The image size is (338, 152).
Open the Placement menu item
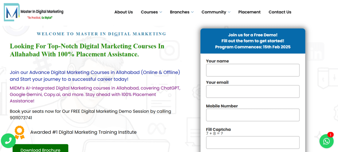249,12
